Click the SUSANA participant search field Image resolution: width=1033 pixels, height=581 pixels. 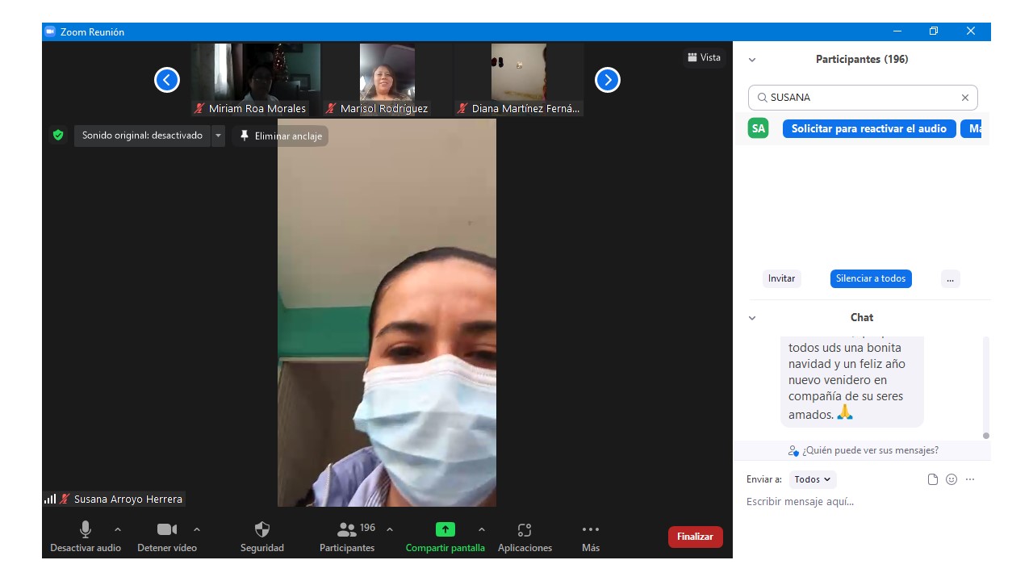click(863, 98)
